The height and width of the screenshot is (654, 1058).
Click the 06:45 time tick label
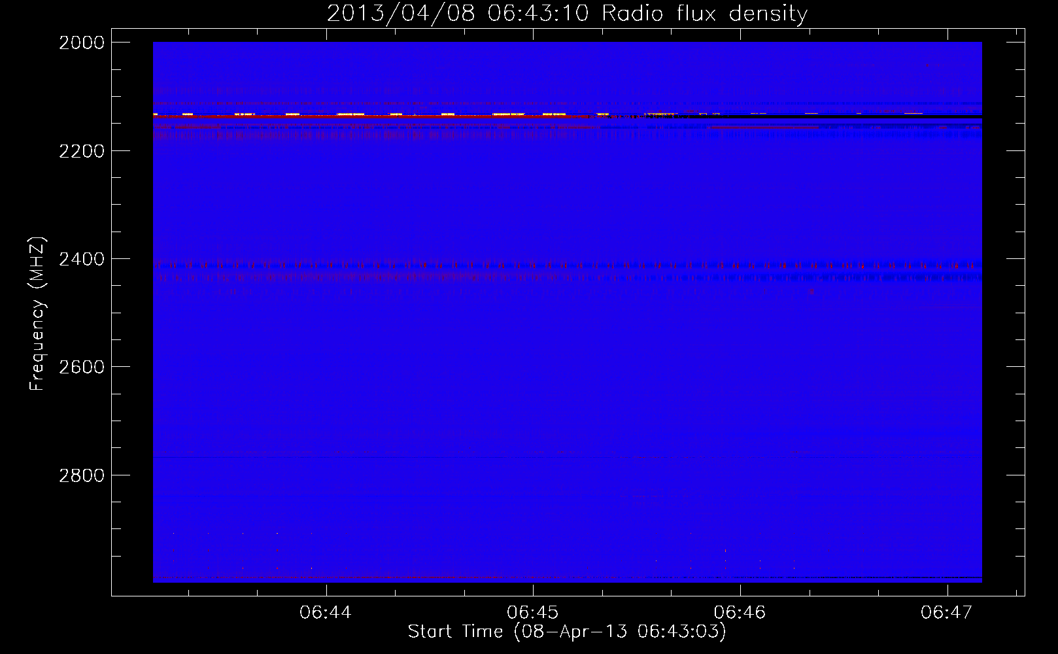(x=533, y=613)
